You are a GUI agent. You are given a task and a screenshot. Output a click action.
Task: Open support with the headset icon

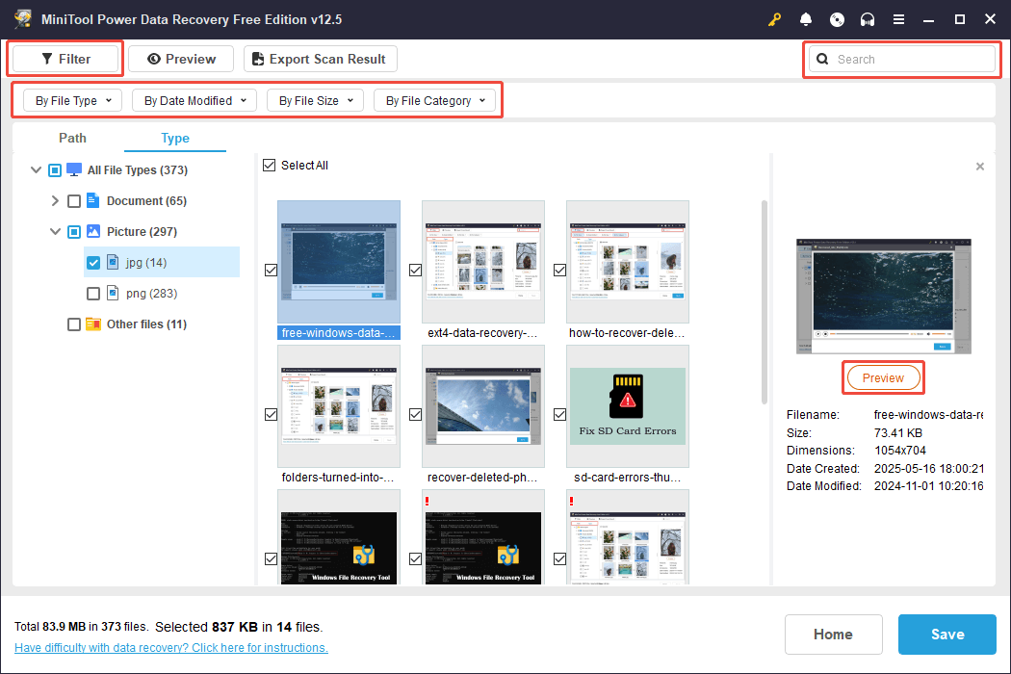pos(868,18)
